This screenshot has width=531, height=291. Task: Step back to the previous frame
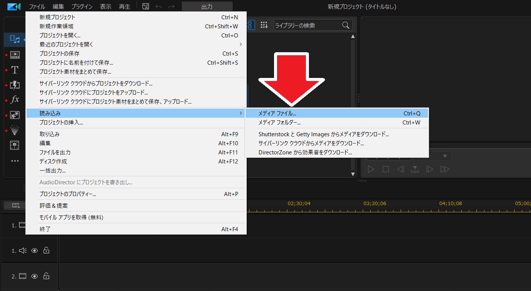click(401, 169)
